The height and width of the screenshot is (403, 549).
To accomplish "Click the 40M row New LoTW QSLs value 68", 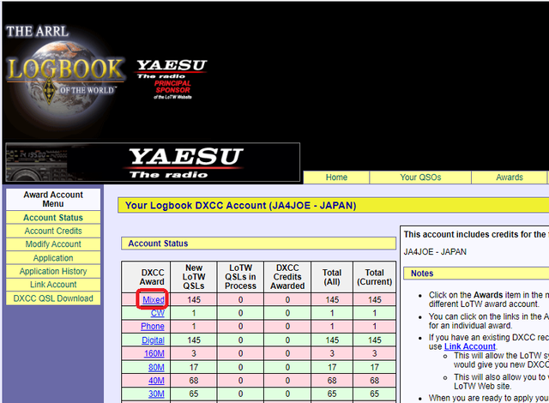I will pos(194,381).
